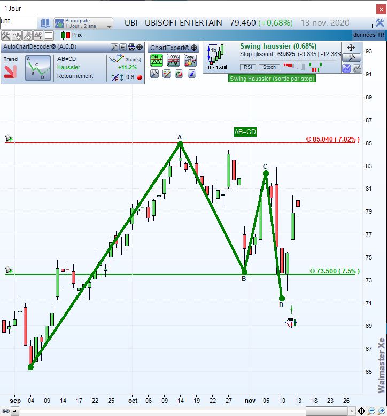
Task: Click the ChartExpert refresh arrows icon
Action: pos(179,74)
